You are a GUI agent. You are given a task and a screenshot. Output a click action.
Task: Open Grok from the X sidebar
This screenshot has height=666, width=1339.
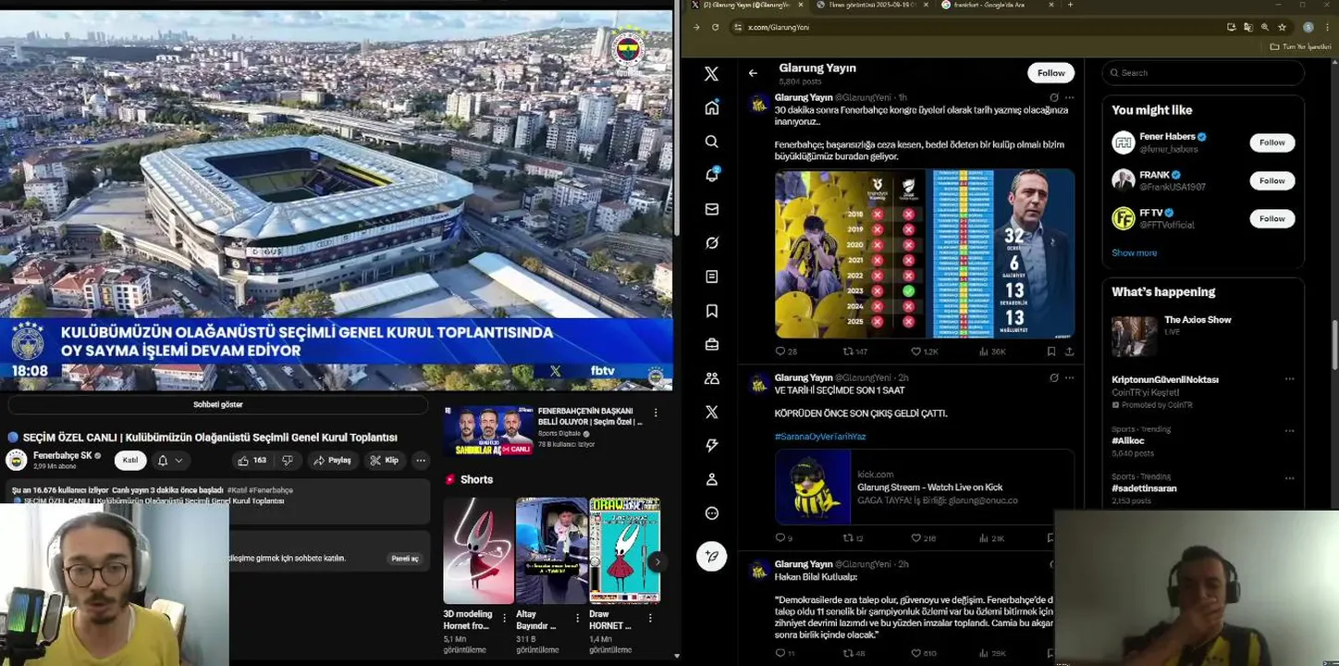(x=711, y=242)
